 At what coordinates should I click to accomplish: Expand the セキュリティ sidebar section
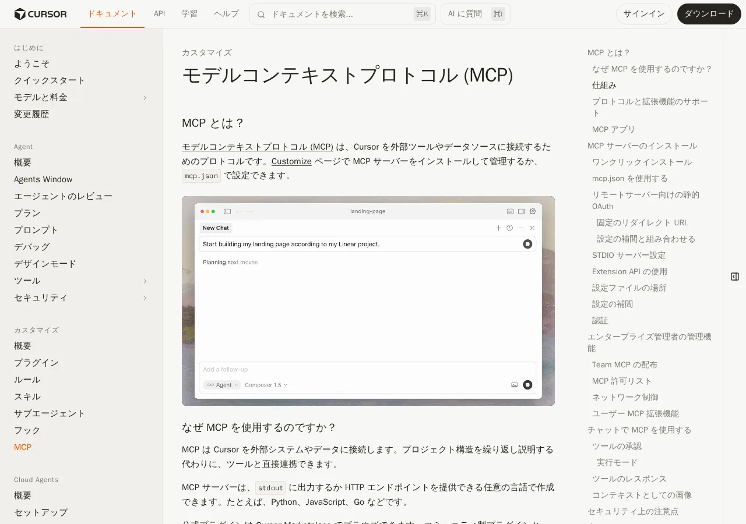(145, 298)
